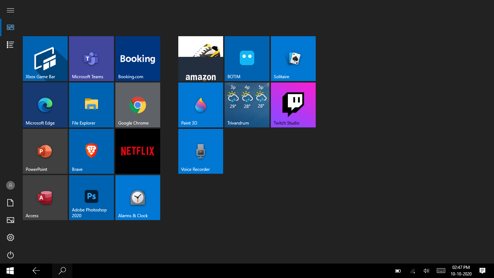Open volume control in tray

pos(426,271)
